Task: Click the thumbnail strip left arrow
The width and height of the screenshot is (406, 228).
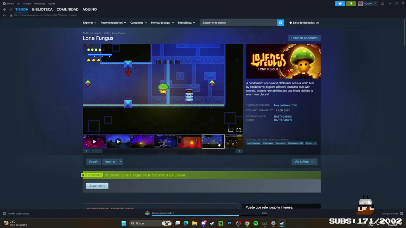Action: (87, 151)
